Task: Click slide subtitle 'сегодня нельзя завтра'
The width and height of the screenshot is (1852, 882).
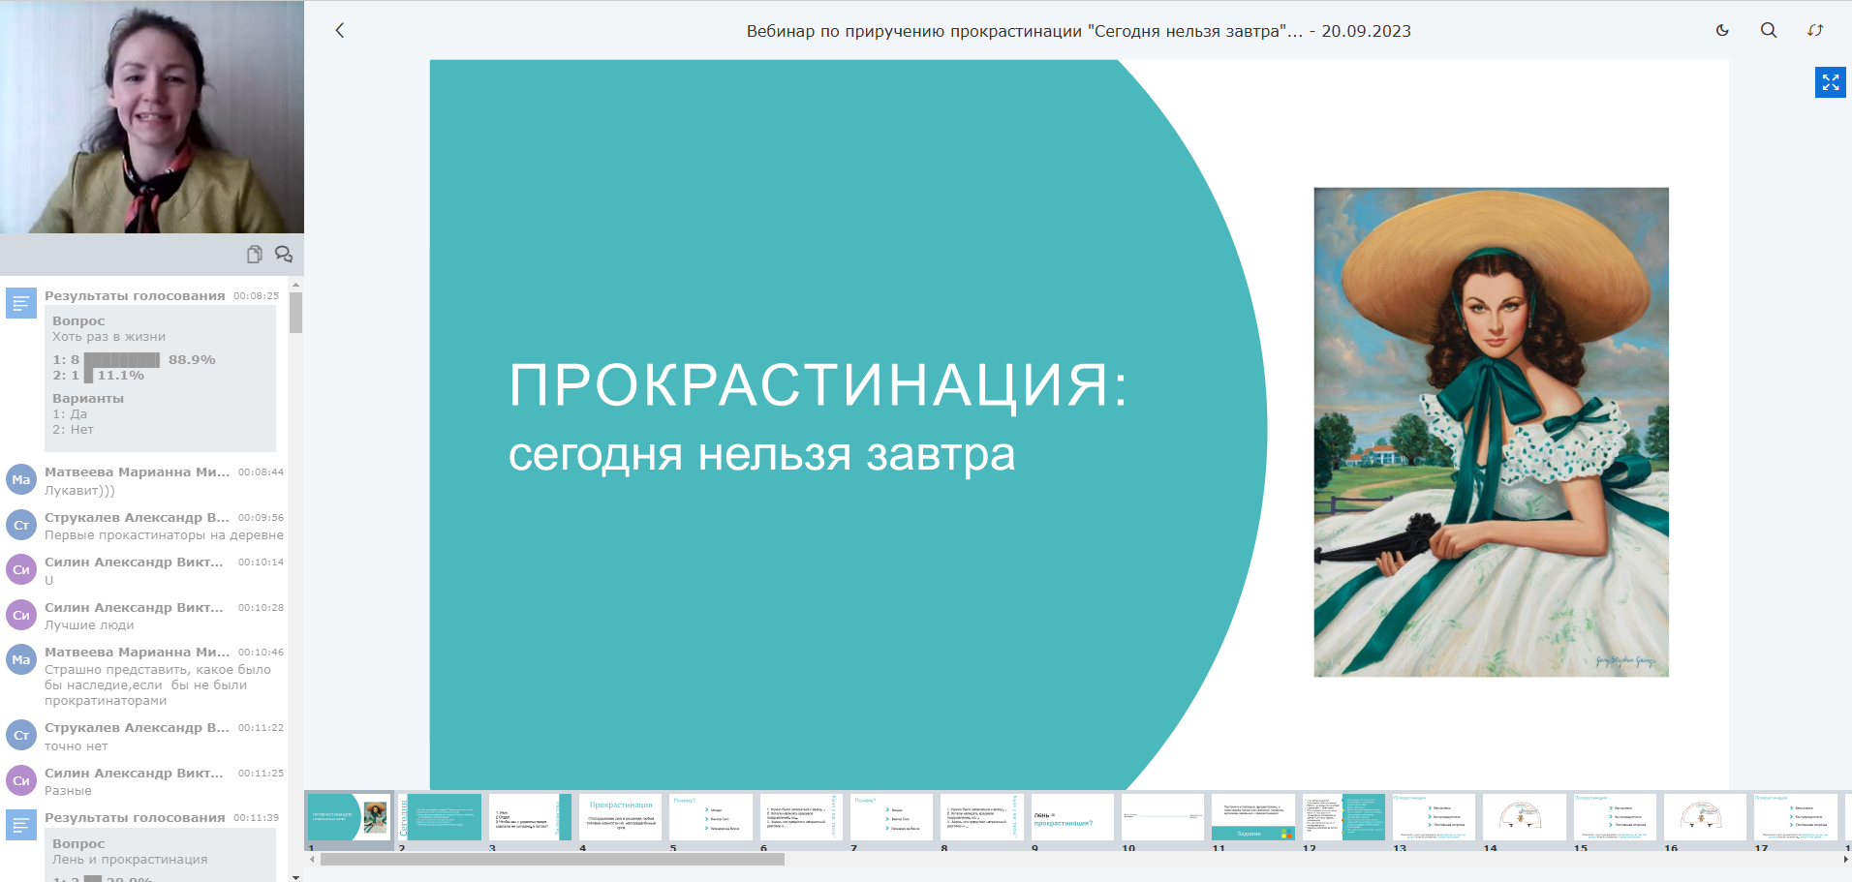Action: (761, 454)
